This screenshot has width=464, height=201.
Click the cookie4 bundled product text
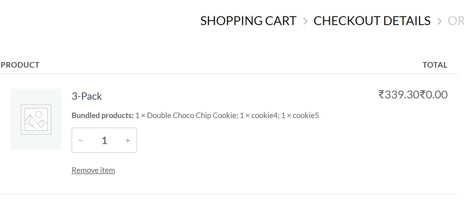[264, 116]
